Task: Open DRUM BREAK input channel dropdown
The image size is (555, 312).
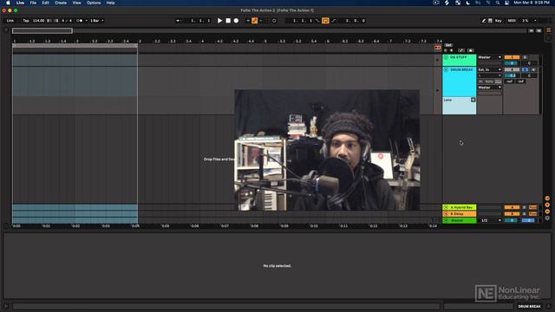Action: point(489,75)
